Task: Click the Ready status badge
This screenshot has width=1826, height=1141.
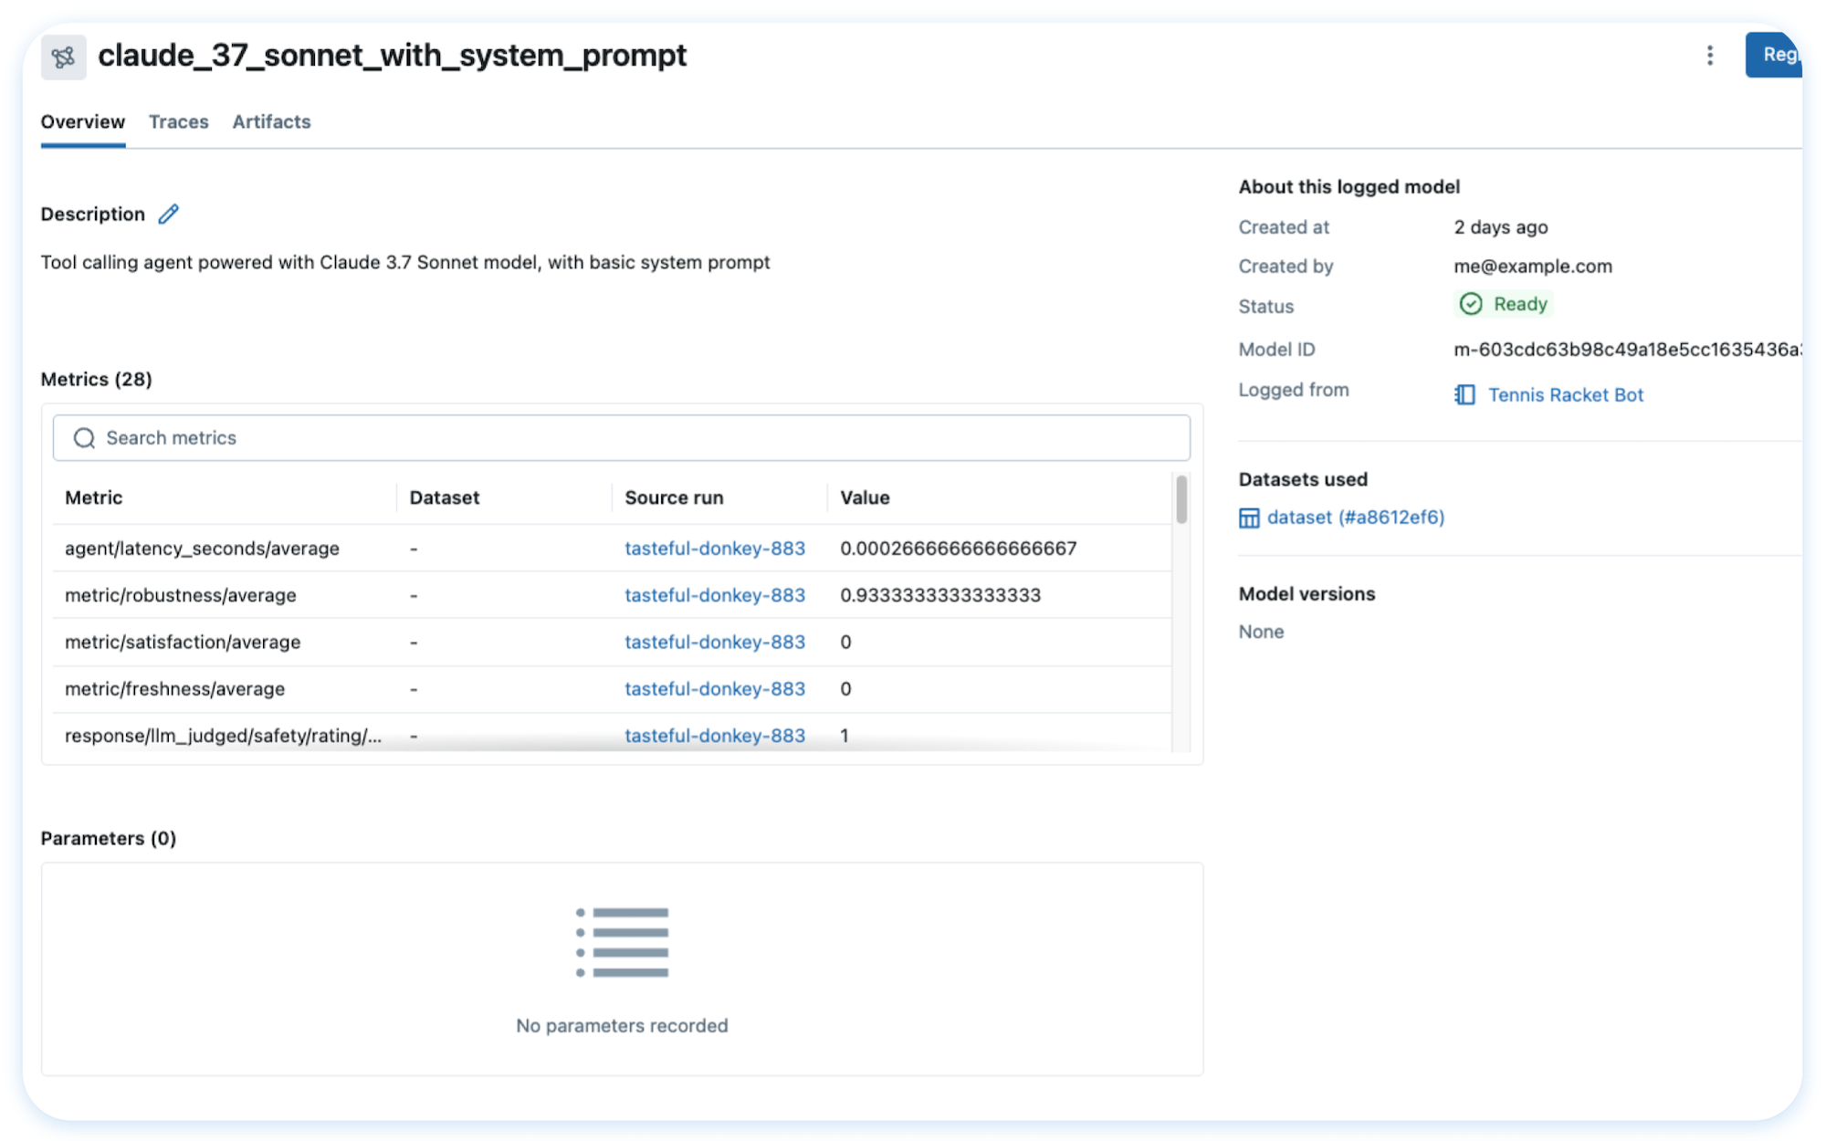Action: [x=1503, y=304]
